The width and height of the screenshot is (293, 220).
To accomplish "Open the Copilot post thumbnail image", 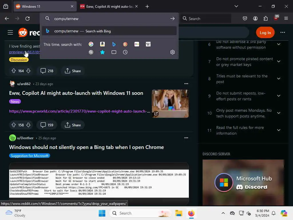I will [170, 104].
